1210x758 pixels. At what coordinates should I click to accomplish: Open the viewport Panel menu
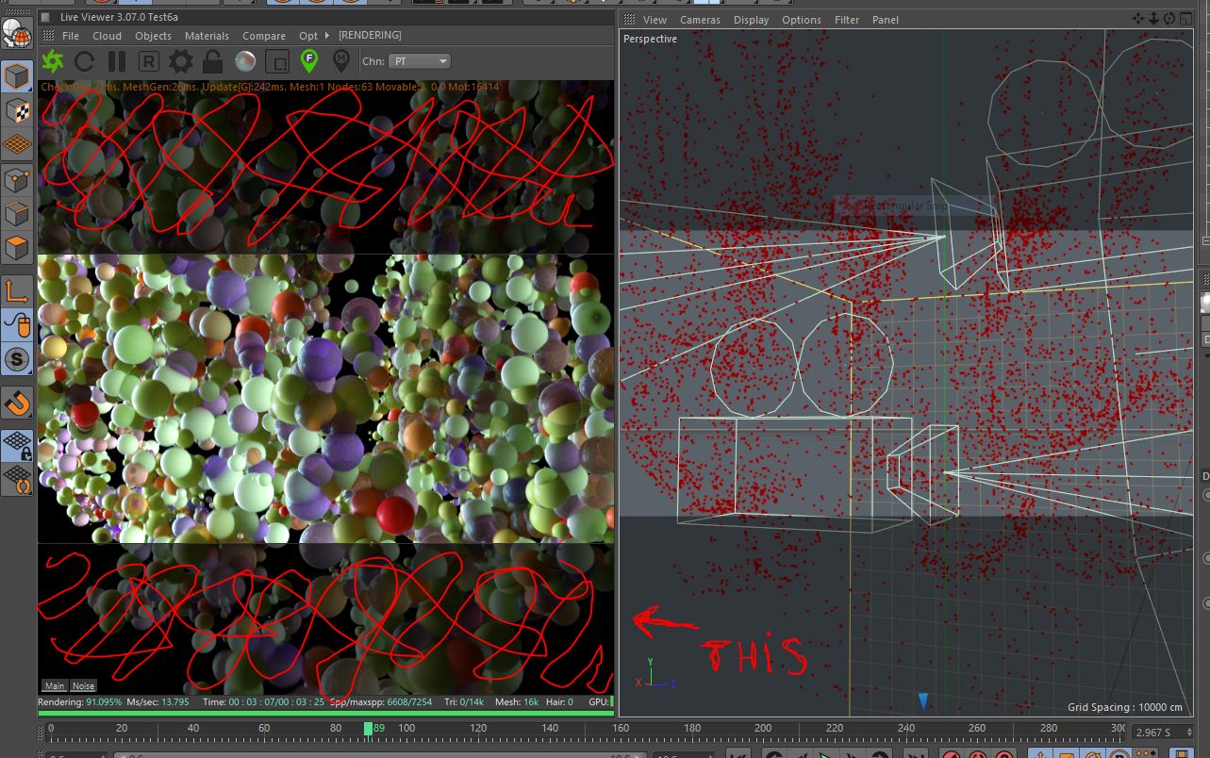click(x=886, y=20)
